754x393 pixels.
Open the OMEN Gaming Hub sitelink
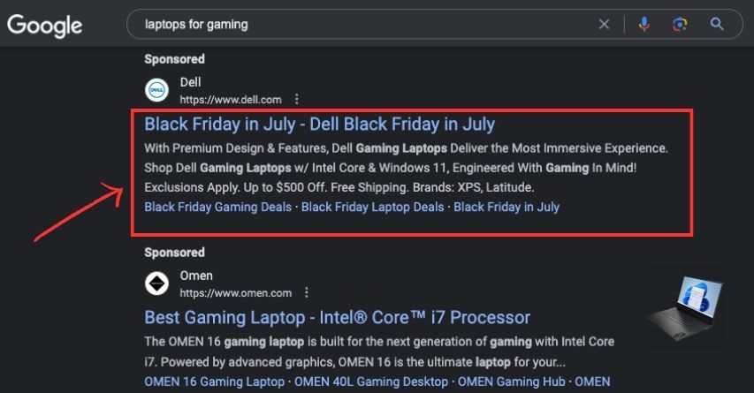(x=511, y=382)
